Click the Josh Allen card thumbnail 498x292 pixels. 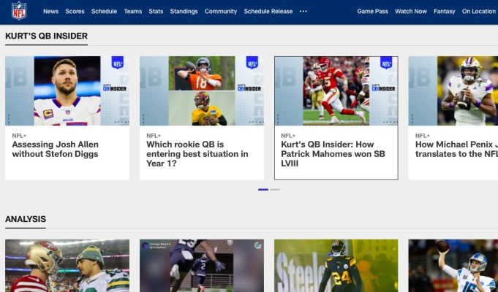pos(67,91)
